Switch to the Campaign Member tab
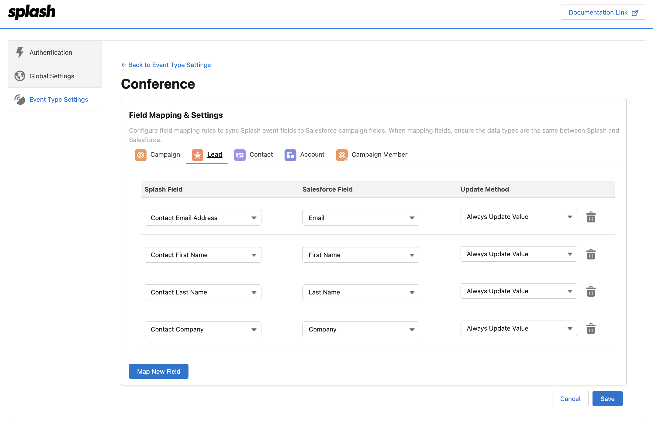The height and width of the screenshot is (425, 653). point(372,155)
